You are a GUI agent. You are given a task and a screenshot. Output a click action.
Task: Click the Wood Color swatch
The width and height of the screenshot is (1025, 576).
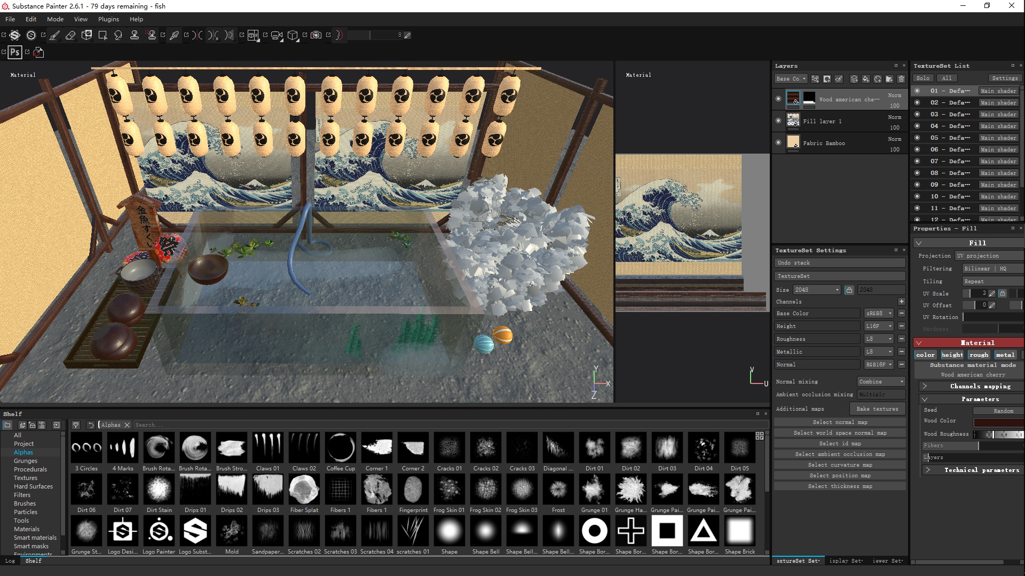tap(998, 422)
